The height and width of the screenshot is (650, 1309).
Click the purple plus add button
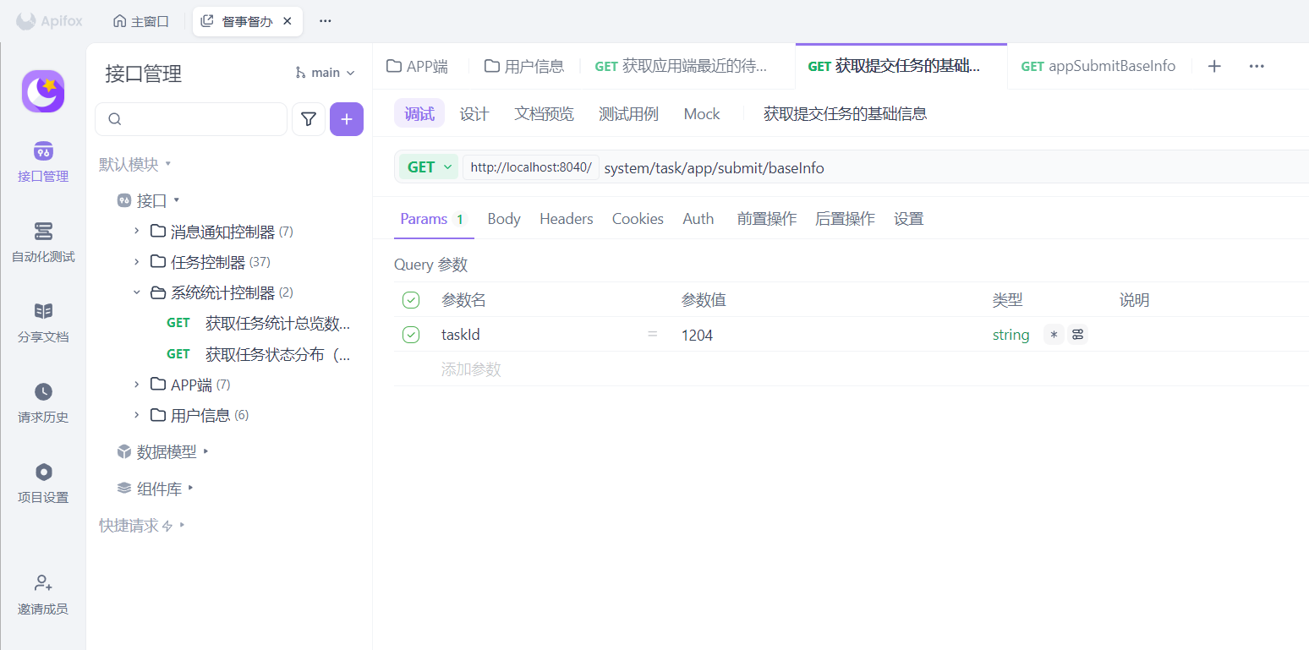tap(347, 119)
